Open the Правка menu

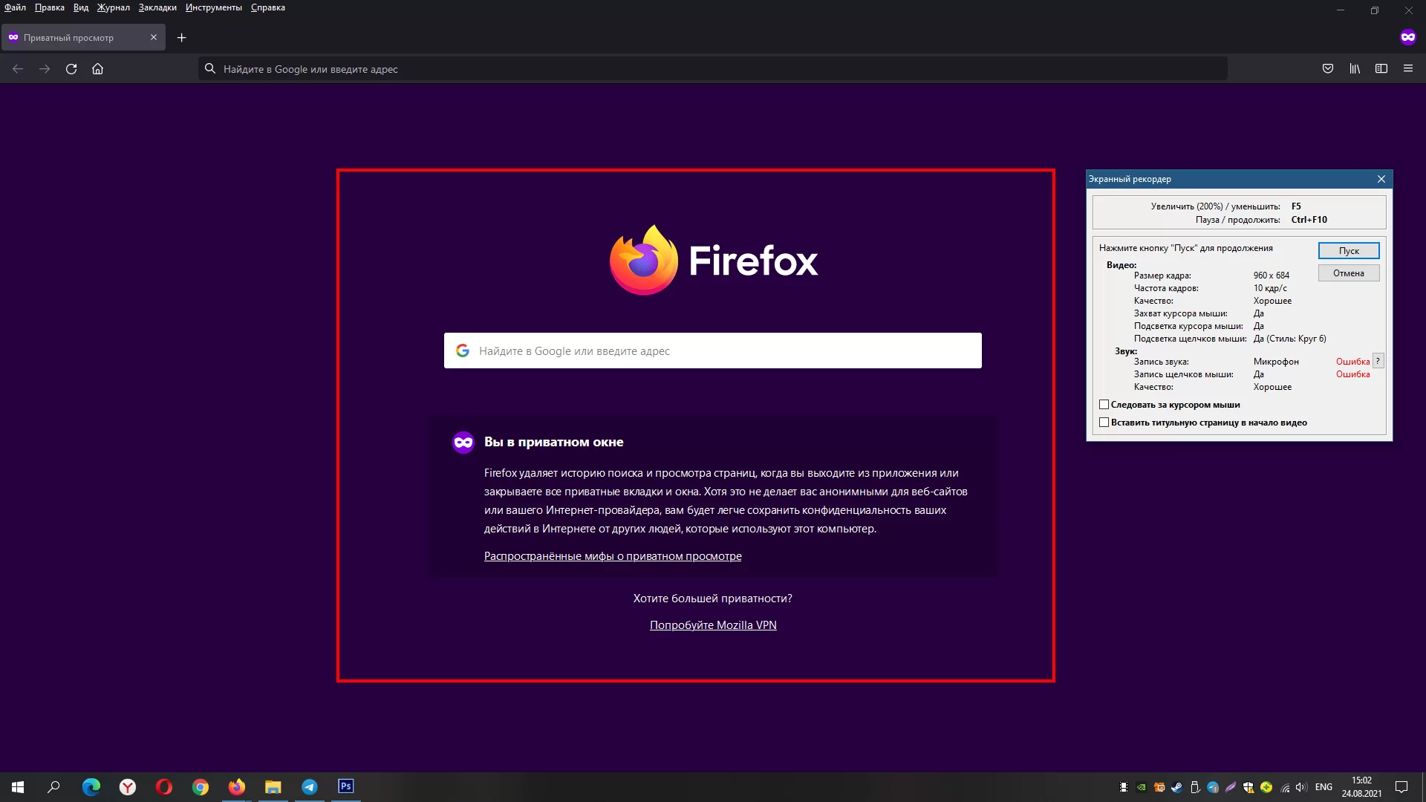point(50,7)
